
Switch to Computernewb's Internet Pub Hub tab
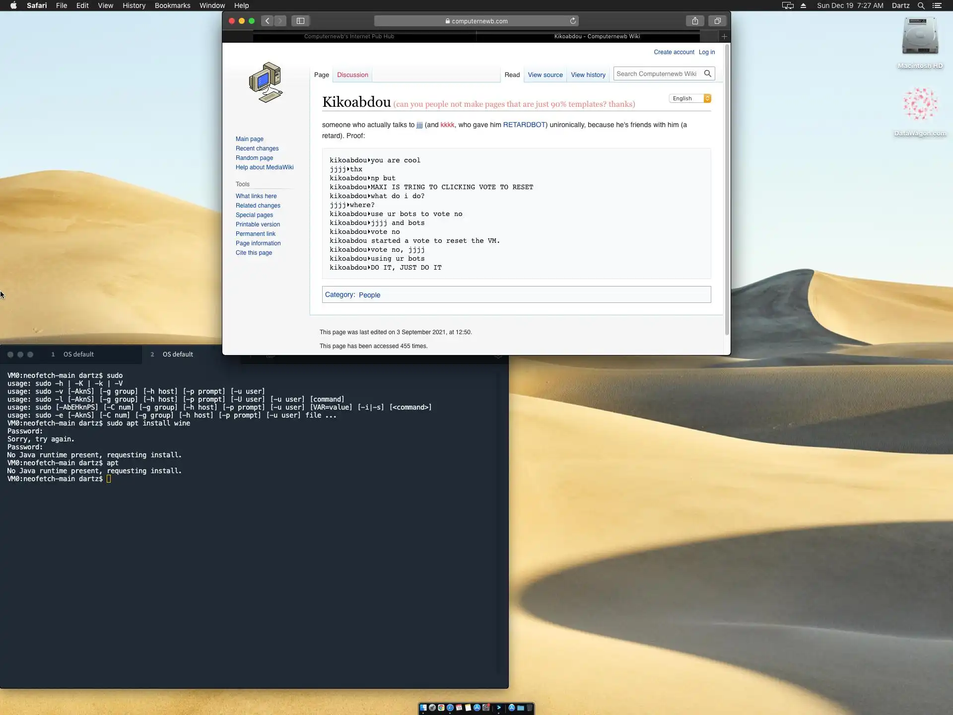[349, 36]
